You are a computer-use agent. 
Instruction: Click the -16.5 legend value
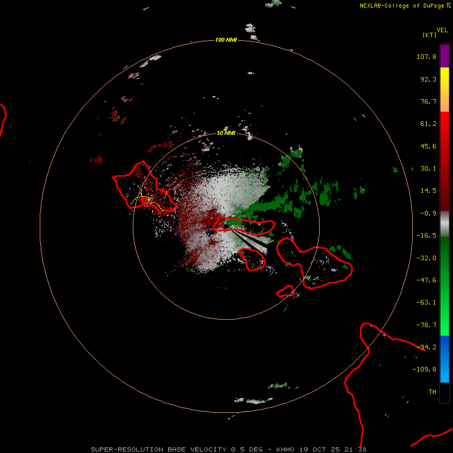click(426, 236)
